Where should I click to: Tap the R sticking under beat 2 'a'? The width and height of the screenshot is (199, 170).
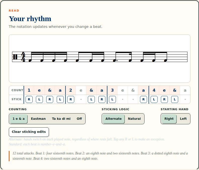click(x=102, y=99)
